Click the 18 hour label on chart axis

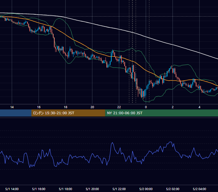pyautogui.click(x=65, y=107)
